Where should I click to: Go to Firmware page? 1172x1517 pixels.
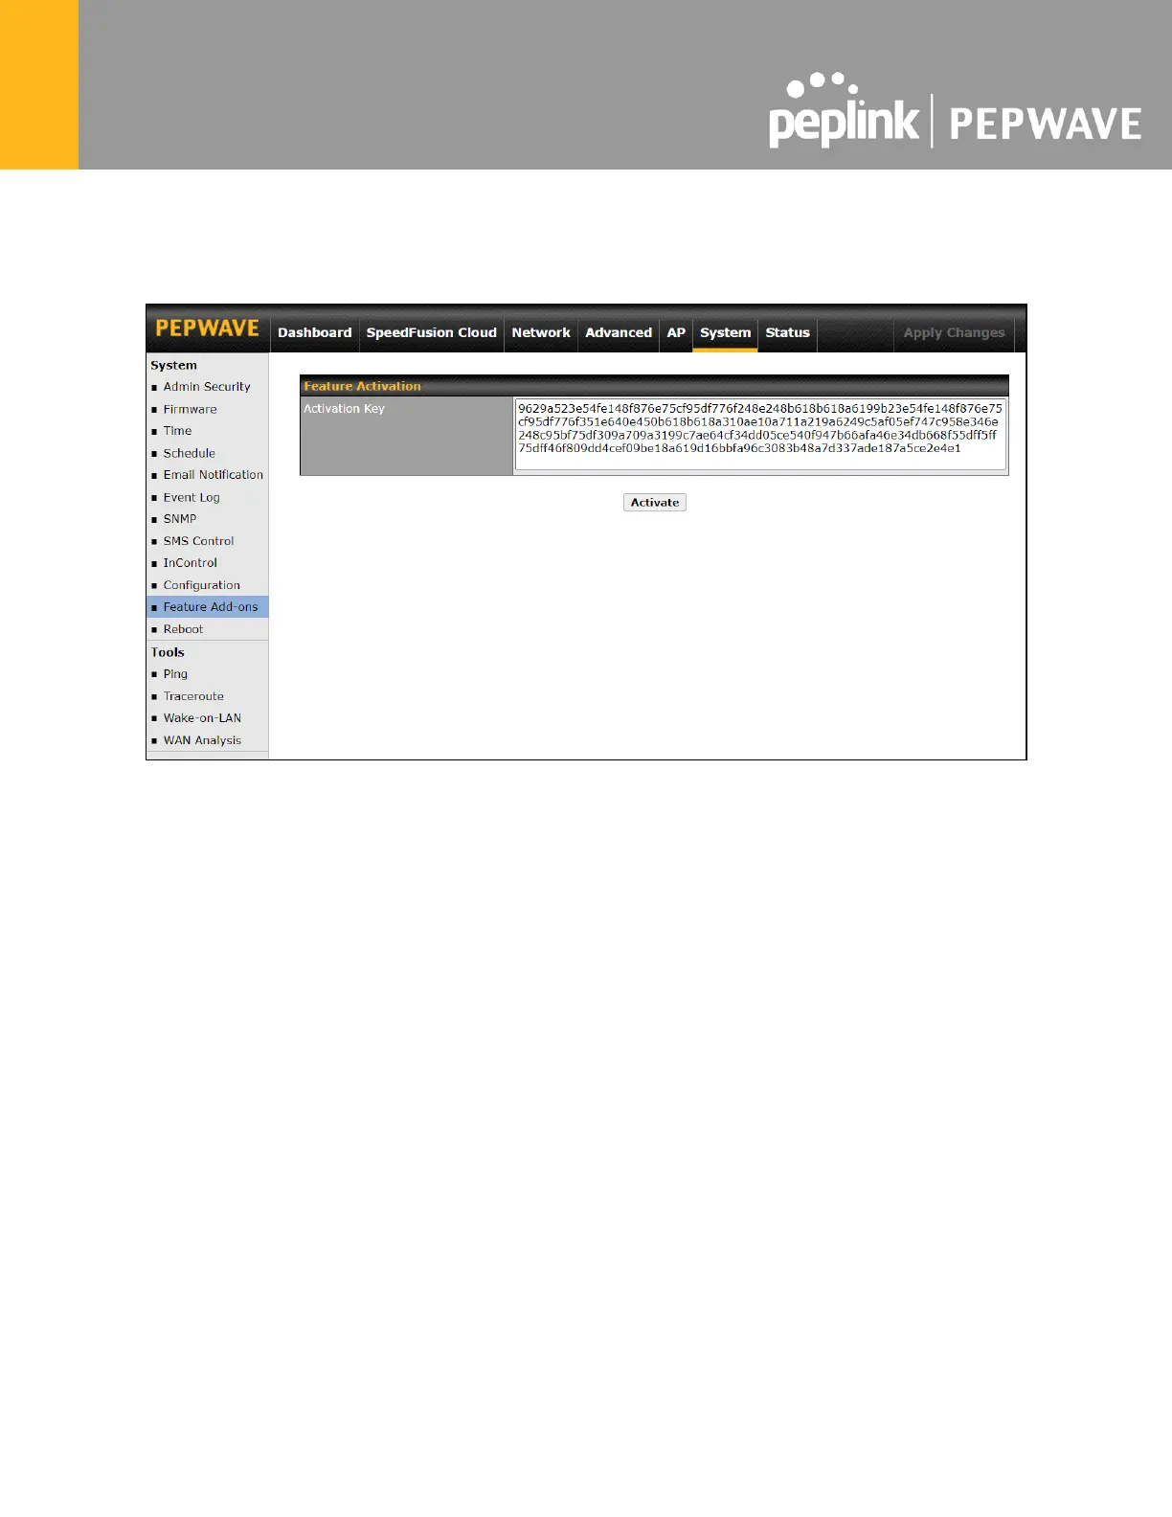pyautogui.click(x=190, y=409)
